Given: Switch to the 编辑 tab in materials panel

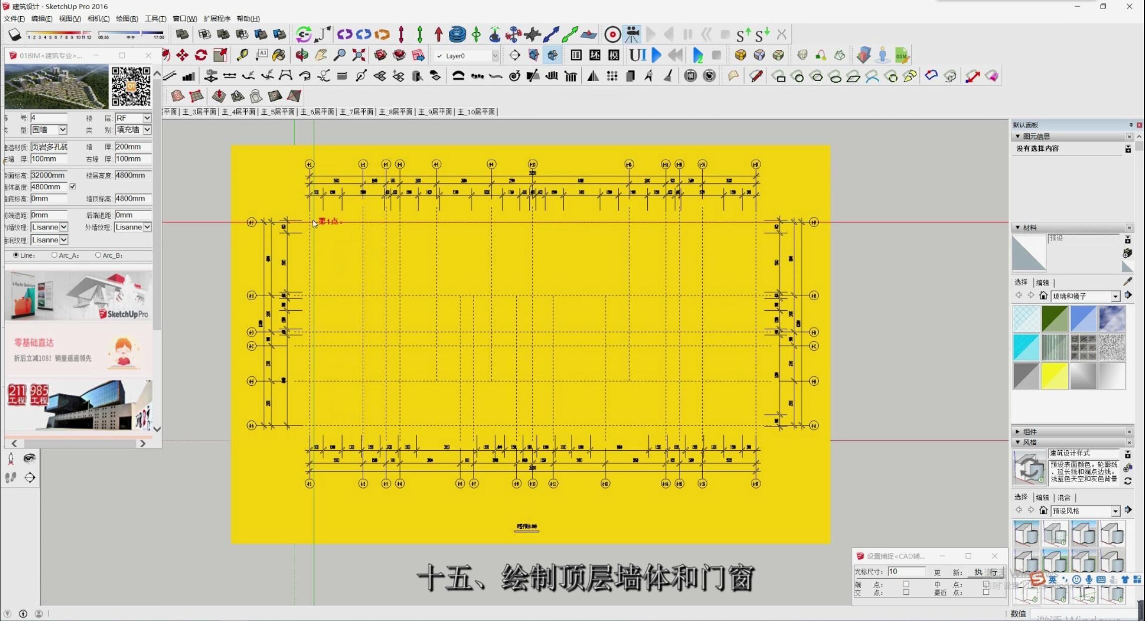Looking at the screenshot, I should coord(1042,283).
